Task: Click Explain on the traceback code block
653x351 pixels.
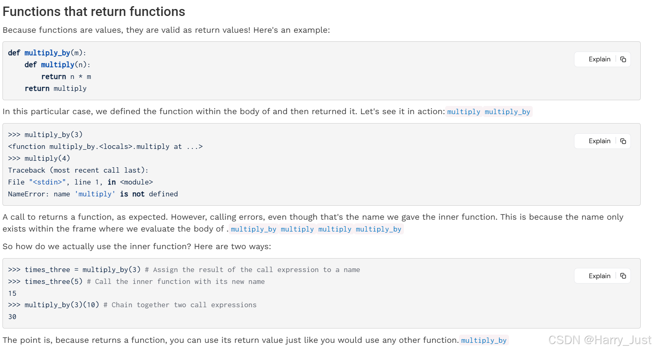Action: 599,141
